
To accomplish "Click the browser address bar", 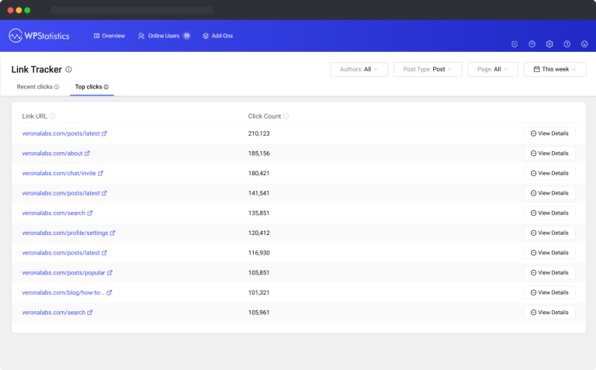I will (x=132, y=10).
